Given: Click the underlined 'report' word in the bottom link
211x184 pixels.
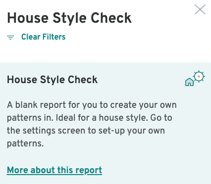Looking at the screenshot, I should 89,170.
